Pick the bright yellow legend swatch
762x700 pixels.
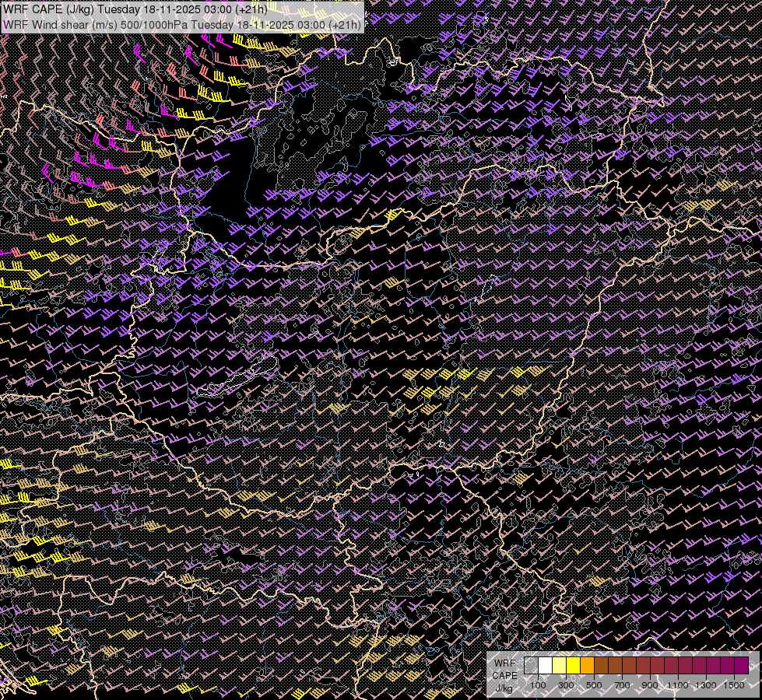click(x=574, y=666)
